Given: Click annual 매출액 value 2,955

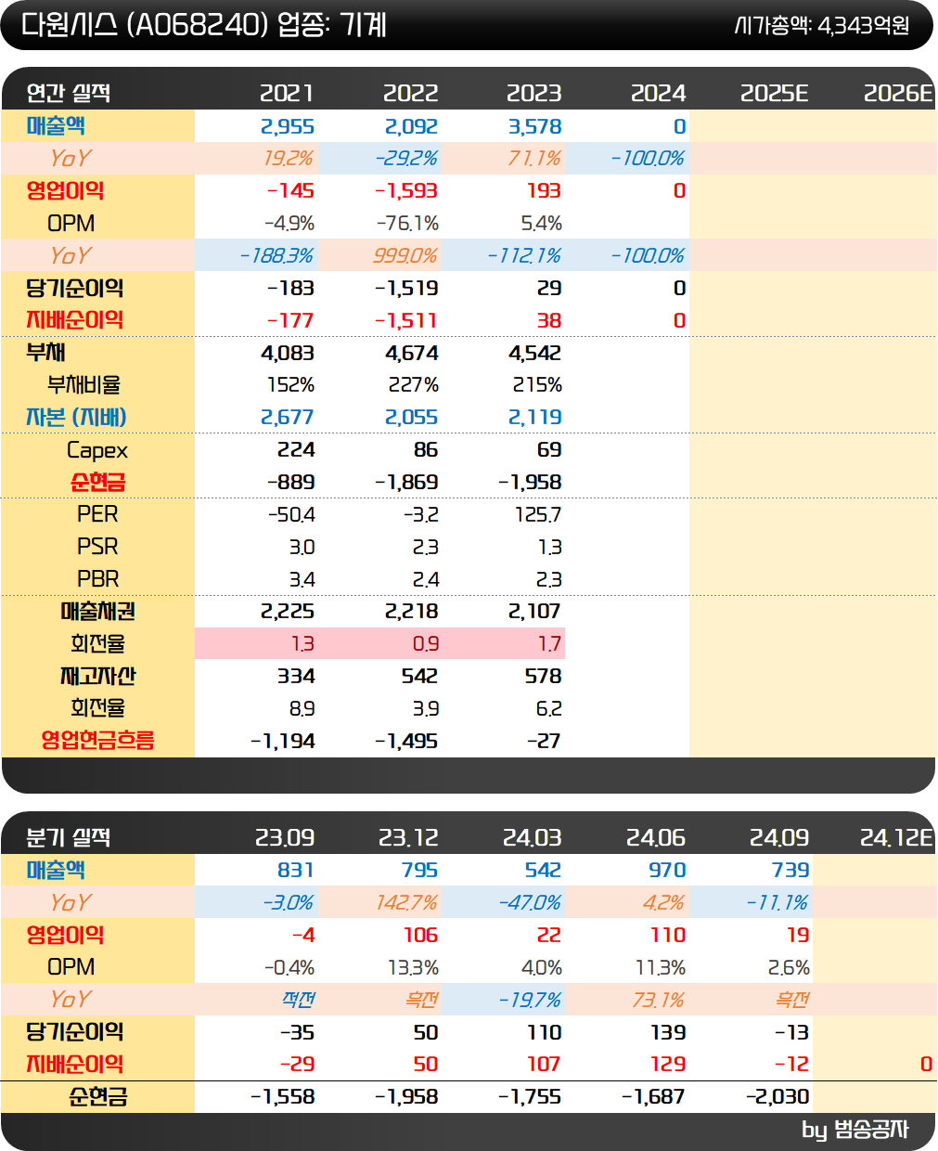Looking at the screenshot, I should [x=288, y=126].
